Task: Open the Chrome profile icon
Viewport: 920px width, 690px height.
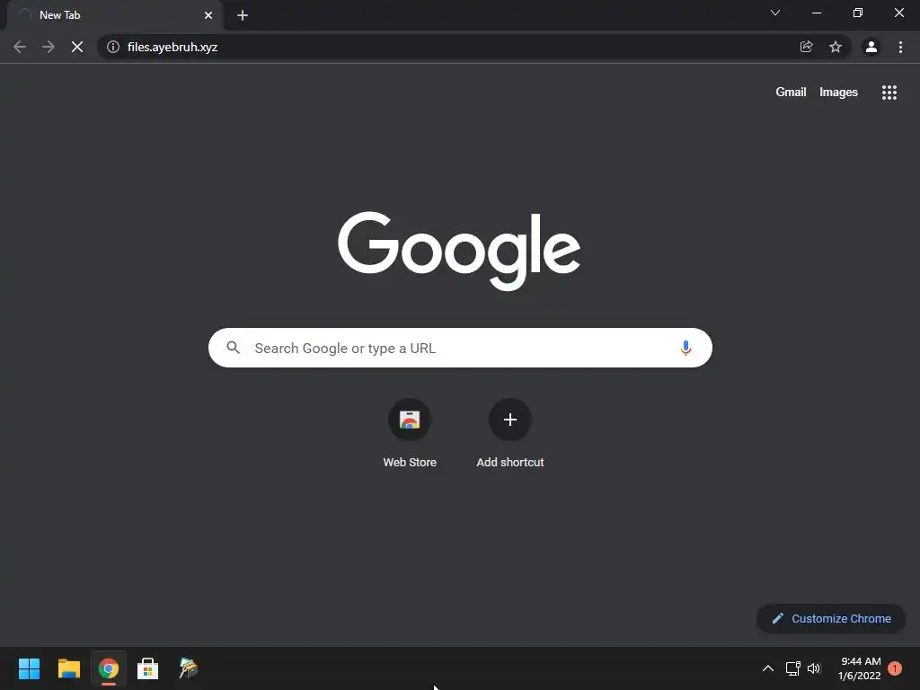Action: [871, 47]
